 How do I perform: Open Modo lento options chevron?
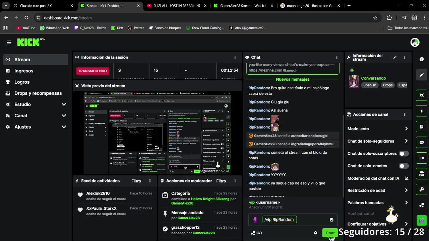(x=406, y=129)
